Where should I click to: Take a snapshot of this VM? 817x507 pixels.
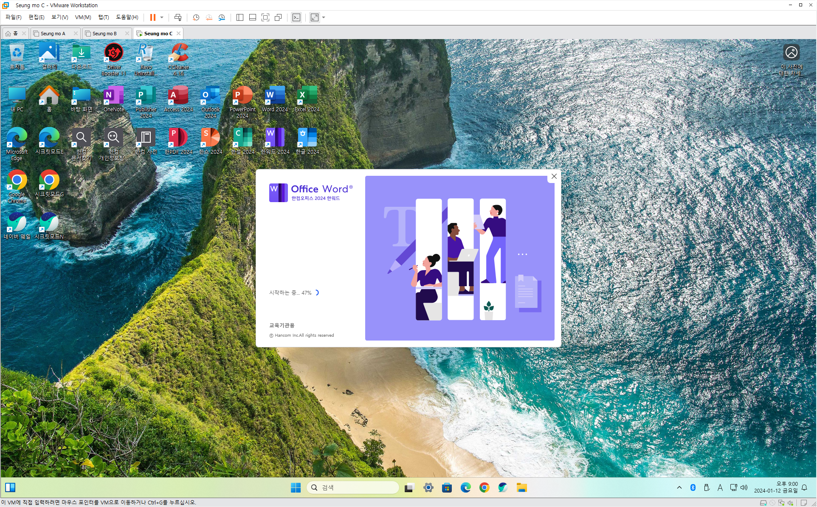click(x=196, y=17)
